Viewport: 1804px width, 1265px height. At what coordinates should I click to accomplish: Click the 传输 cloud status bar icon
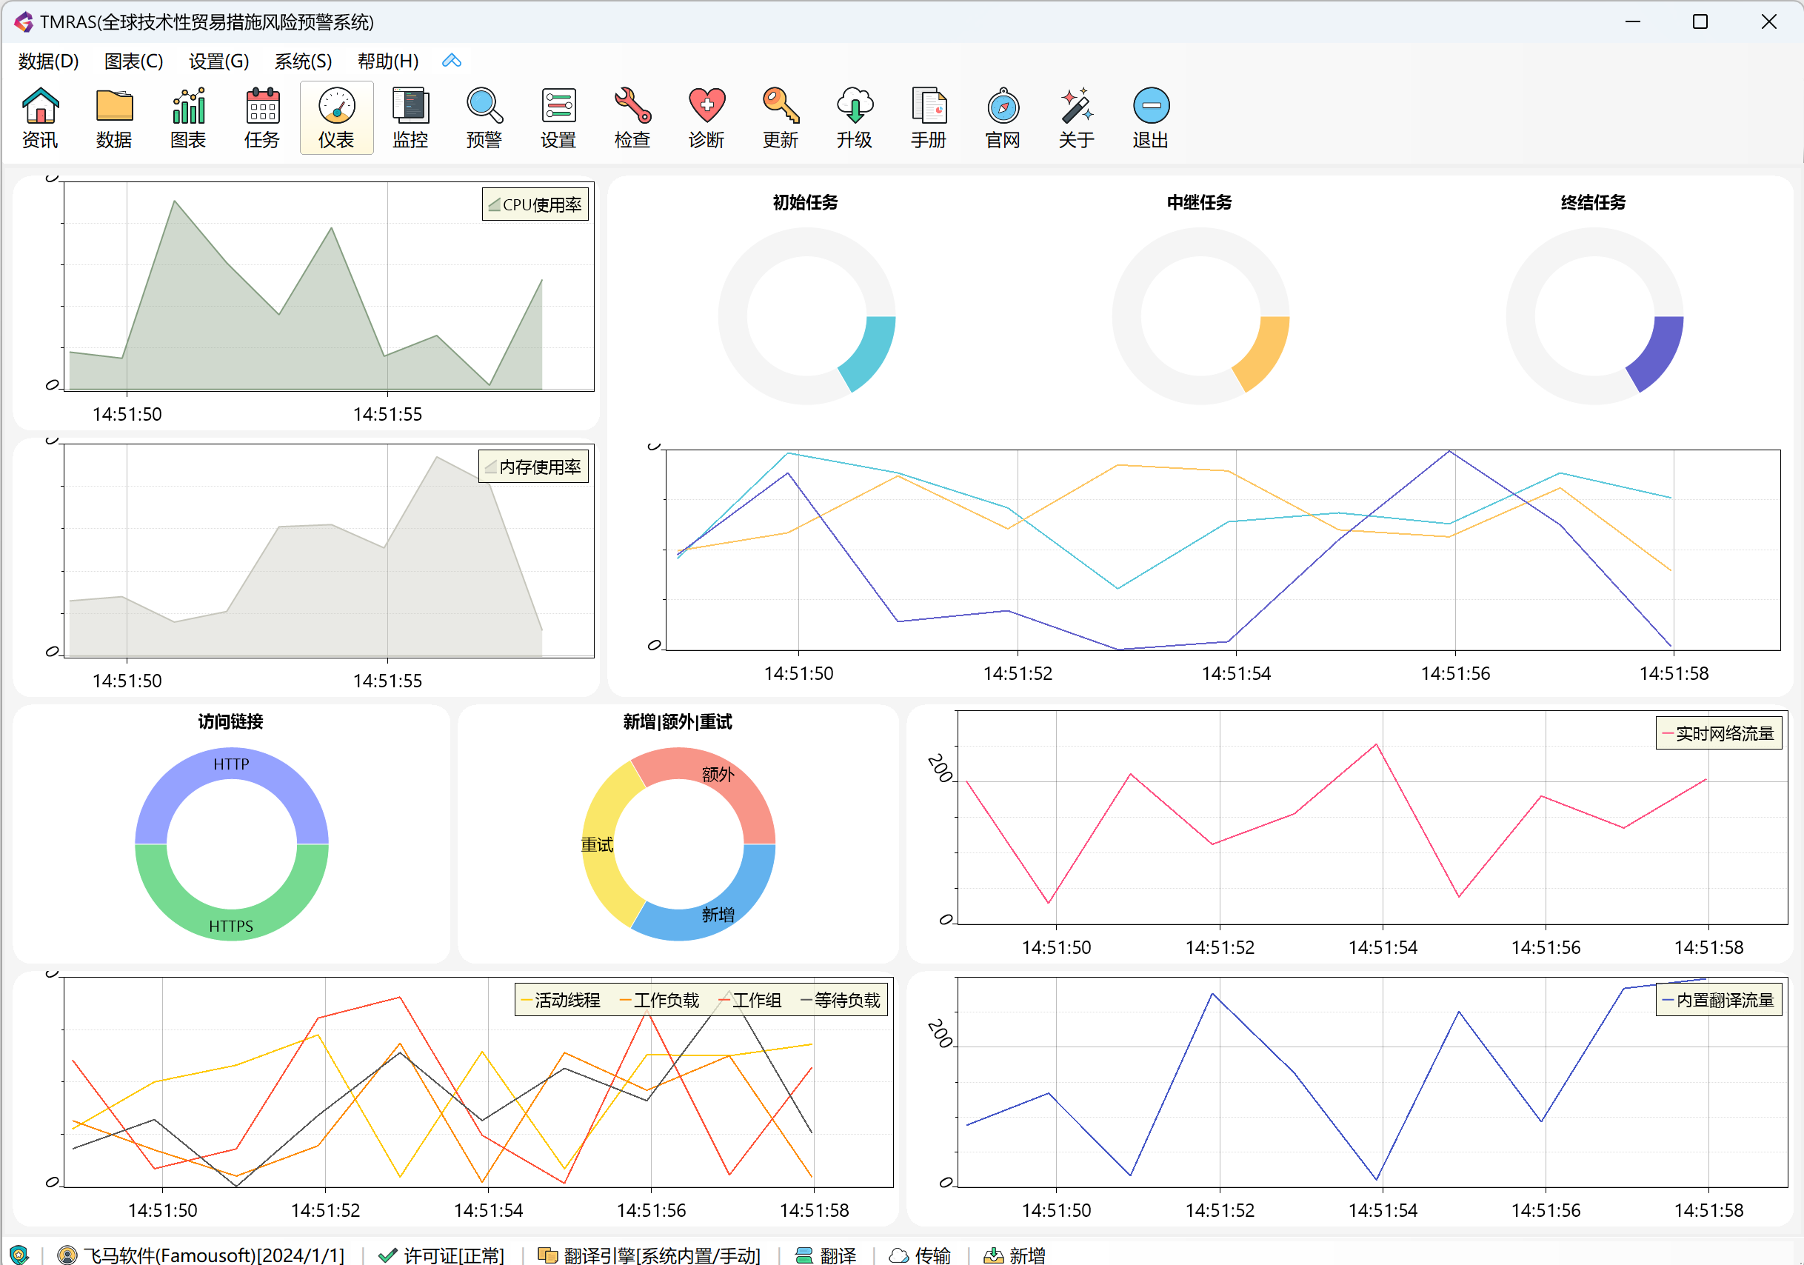(899, 1255)
